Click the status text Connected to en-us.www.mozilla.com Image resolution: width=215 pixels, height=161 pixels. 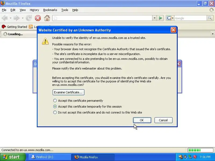[27, 150]
